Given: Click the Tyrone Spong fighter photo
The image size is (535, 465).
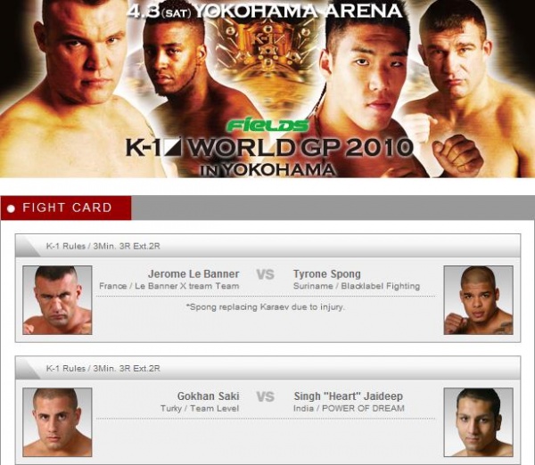Looking at the screenshot, I should (x=478, y=300).
